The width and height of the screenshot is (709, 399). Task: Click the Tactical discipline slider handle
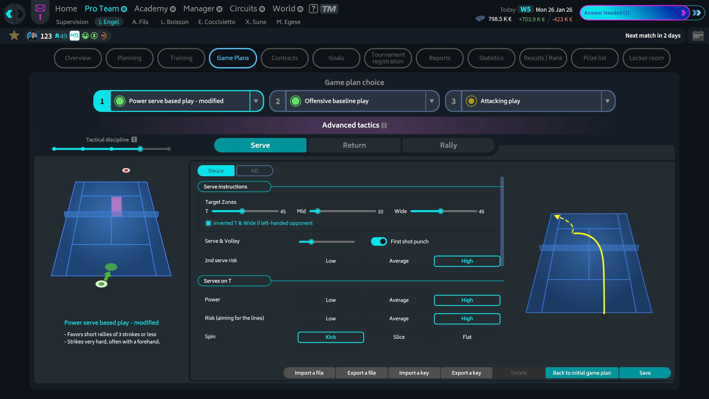pyautogui.click(x=140, y=149)
